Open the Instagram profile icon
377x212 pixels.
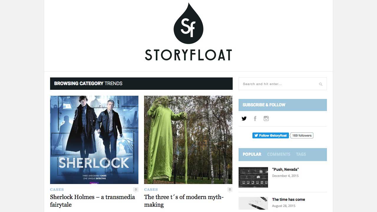[x=266, y=118]
